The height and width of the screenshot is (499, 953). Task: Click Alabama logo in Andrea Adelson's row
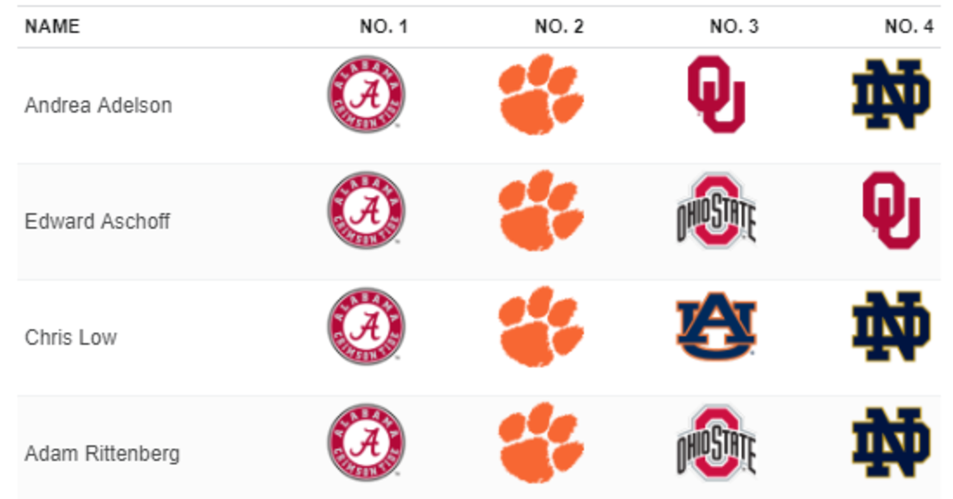[x=366, y=94]
